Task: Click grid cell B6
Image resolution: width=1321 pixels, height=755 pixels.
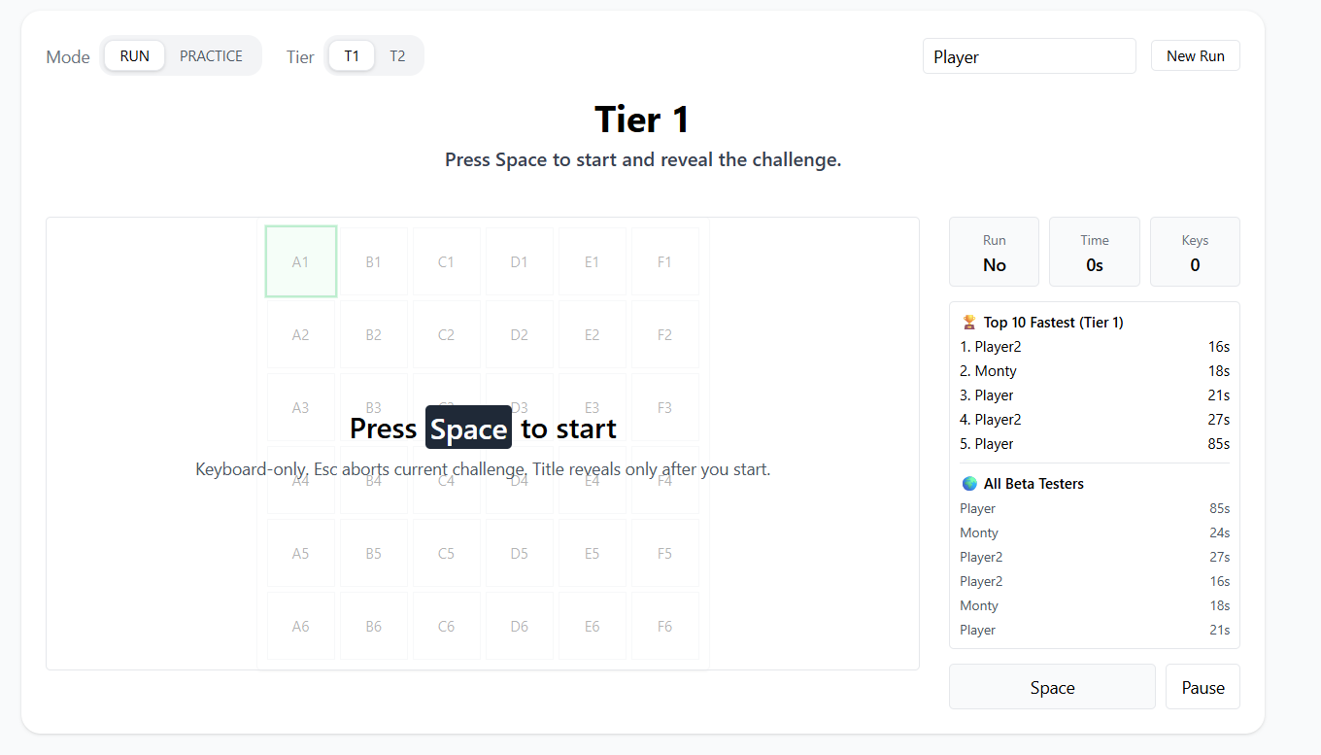Action: 373,626
